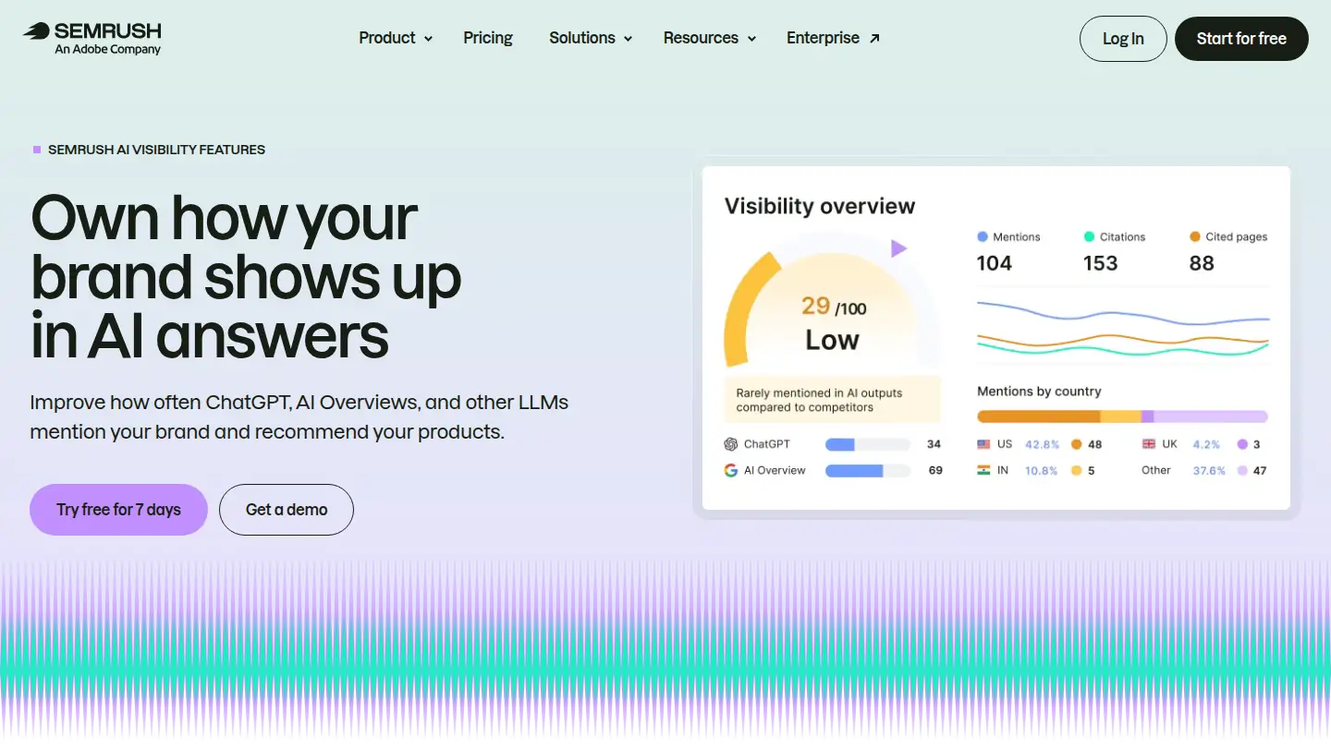The height and width of the screenshot is (748, 1331).
Task: Click the 'Mentions by country' label
Action: pos(1039,392)
